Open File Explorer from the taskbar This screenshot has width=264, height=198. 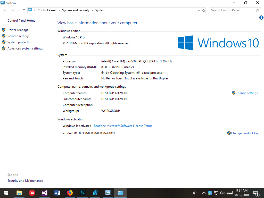(19, 193)
